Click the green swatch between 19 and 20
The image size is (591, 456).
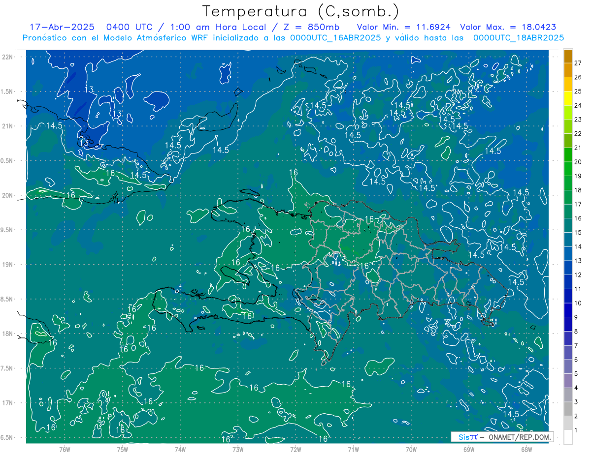pos(568,169)
